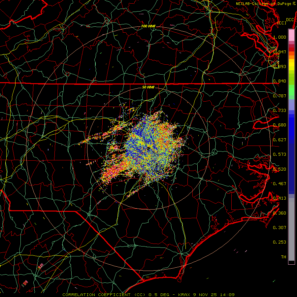
Task: Click the 0.467 scale value
Action: pyautogui.click(x=280, y=184)
